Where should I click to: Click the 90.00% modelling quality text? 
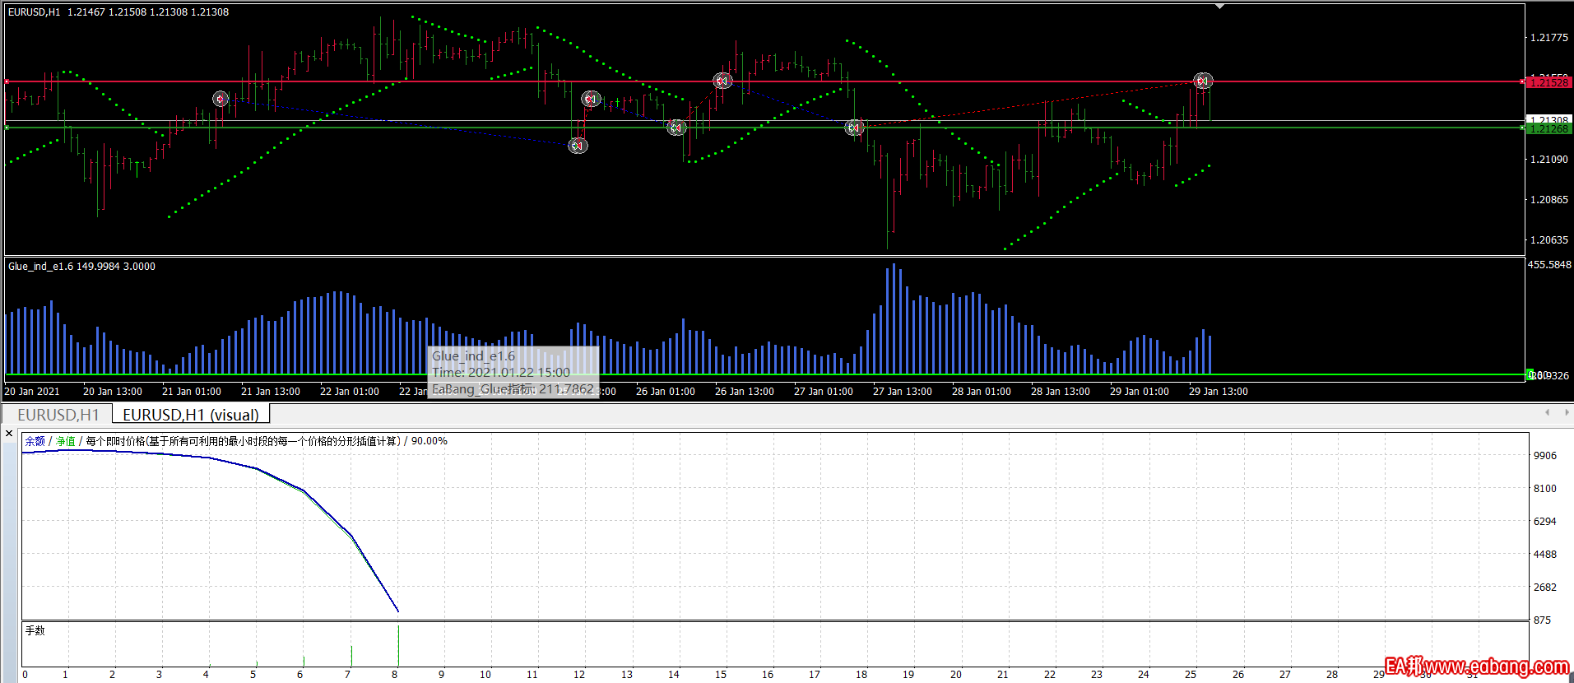click(429, 441)
